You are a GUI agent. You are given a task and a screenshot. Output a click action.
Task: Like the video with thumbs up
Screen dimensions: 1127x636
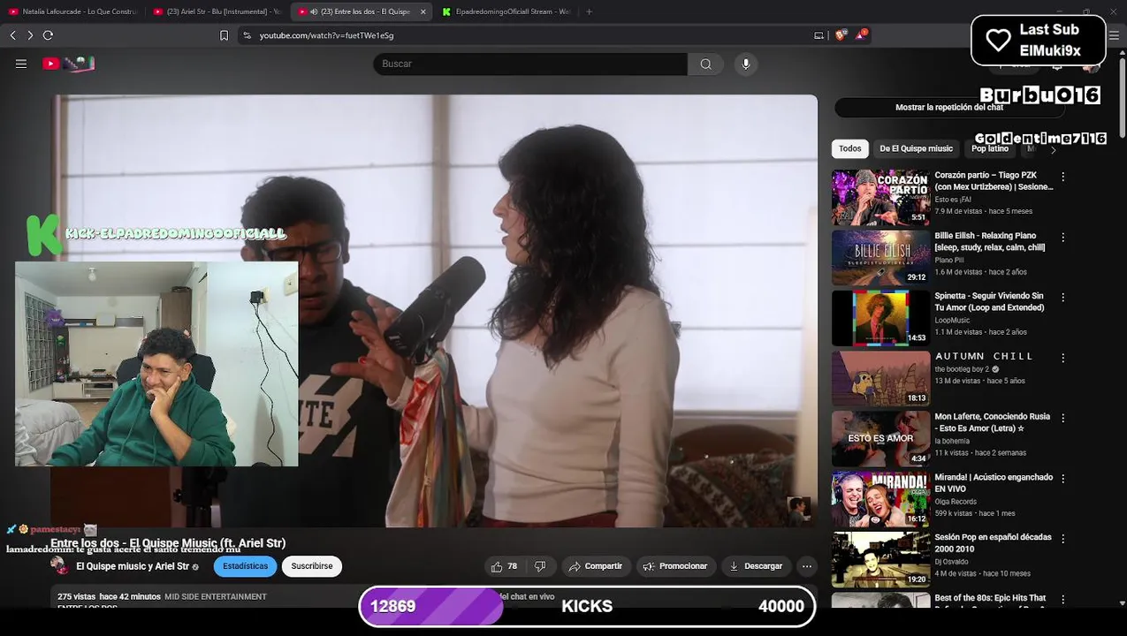pyautogui.click(x=504, y=566)
